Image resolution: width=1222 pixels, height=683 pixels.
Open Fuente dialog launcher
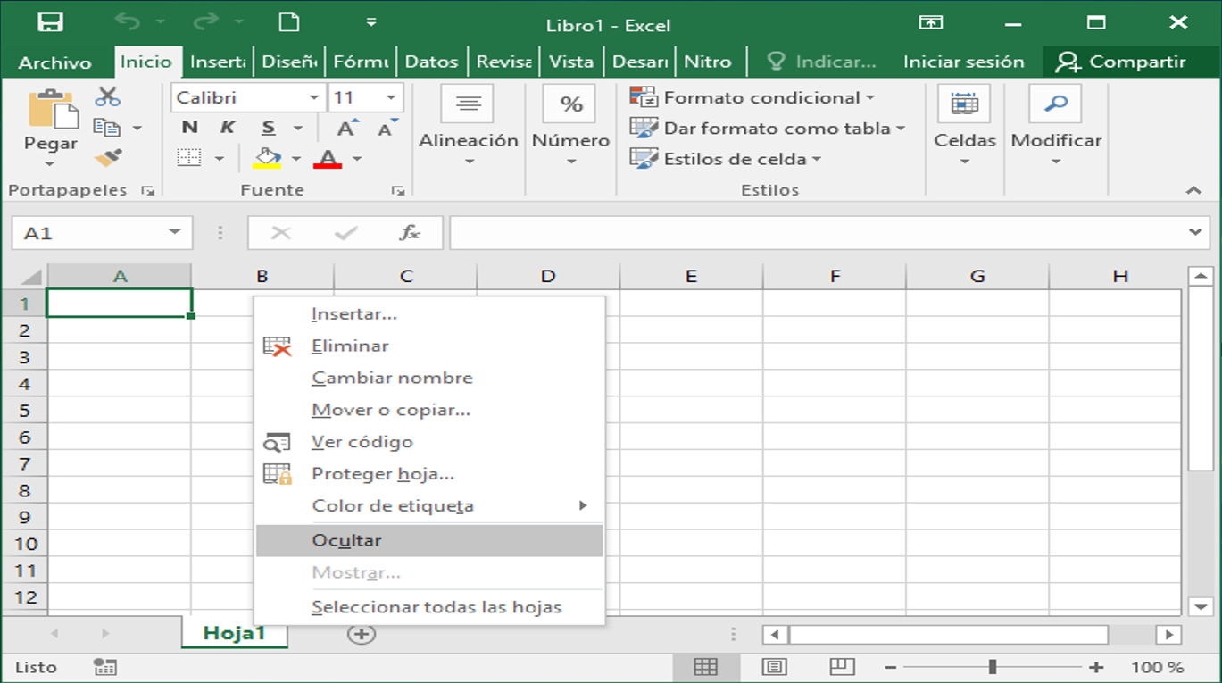pyautogui.click(x=398, y=190)
